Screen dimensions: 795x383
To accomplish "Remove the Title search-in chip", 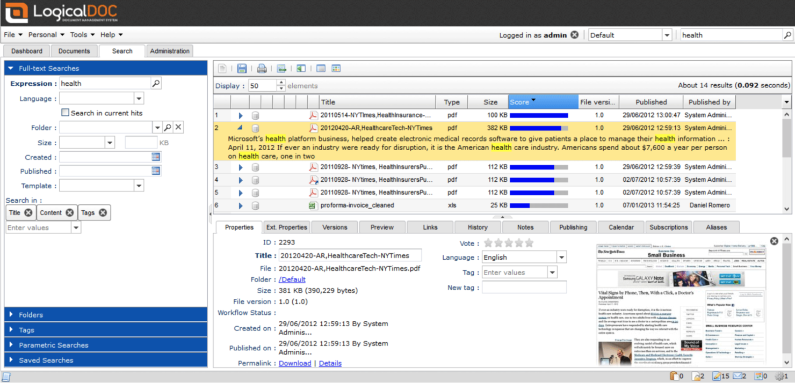I will tap(28, 213).
